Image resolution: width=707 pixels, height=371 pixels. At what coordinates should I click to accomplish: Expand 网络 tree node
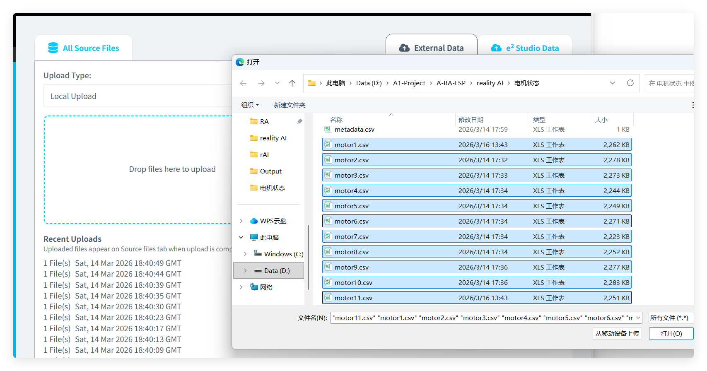coord(241,287)
